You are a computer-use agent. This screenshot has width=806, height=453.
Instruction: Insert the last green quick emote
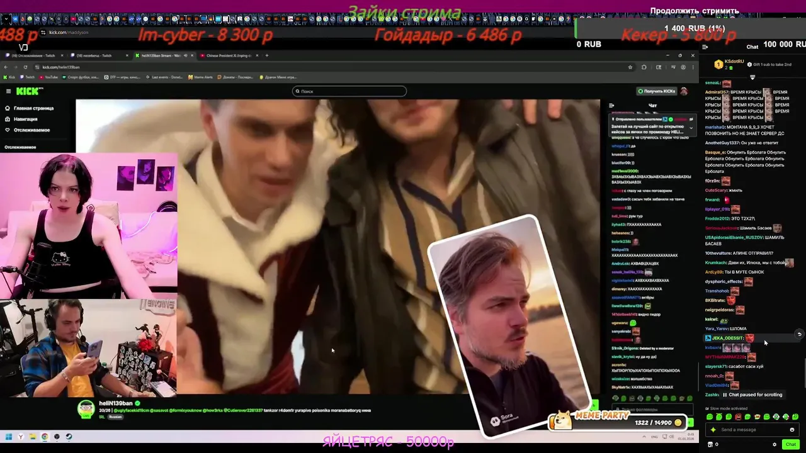click(795, 417)
